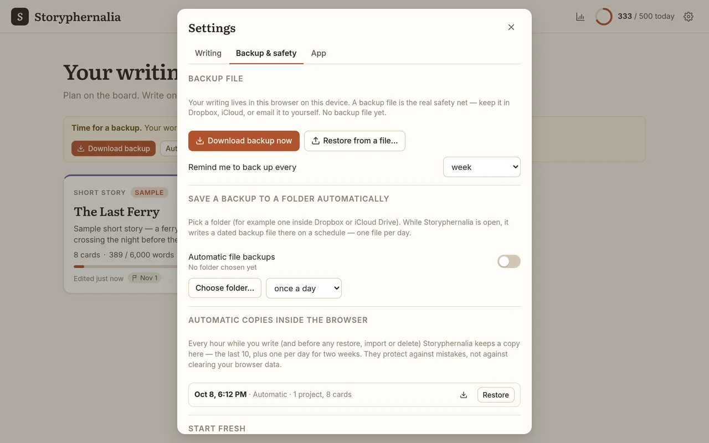Click 'Remind me to back up every' label

point(242,167)
